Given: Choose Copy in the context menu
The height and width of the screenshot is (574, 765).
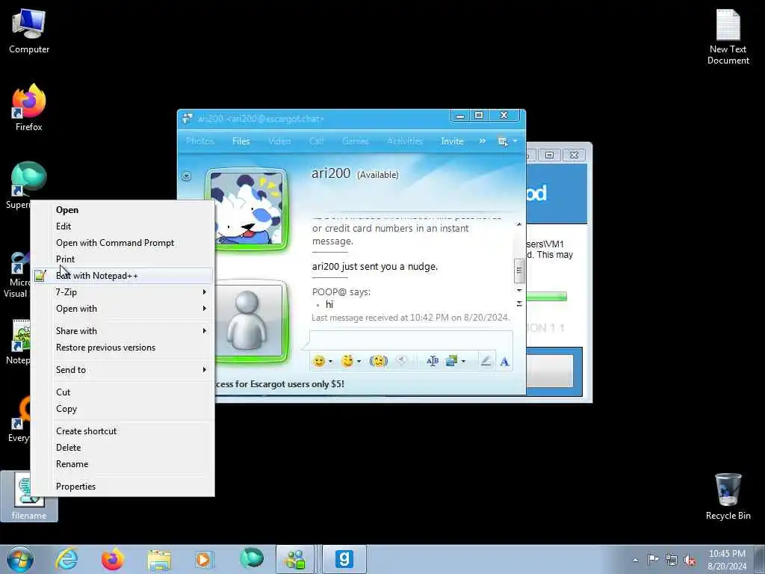Looking at the screenshot, I should [x=122, y=409].
